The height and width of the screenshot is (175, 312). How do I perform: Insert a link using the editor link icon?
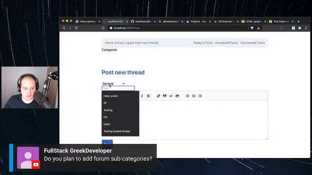158,96
